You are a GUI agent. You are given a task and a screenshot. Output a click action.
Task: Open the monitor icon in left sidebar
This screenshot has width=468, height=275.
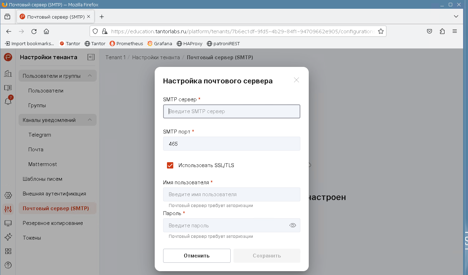point(8,223)
